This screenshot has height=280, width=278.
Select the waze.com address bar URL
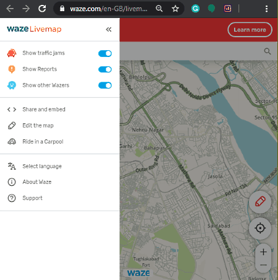click(109, 9)
